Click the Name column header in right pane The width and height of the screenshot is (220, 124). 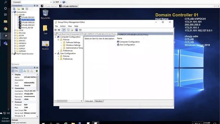coord(120,38)
